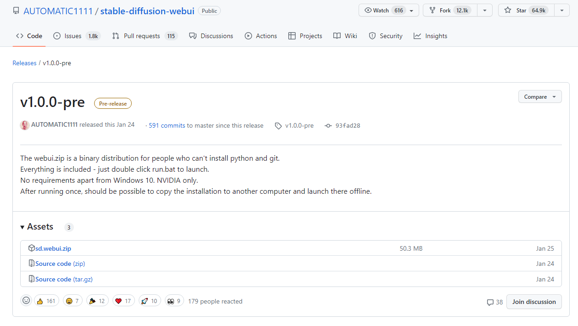Download Source code (zip)
The image size is (578, 326).
click(60, 264)
